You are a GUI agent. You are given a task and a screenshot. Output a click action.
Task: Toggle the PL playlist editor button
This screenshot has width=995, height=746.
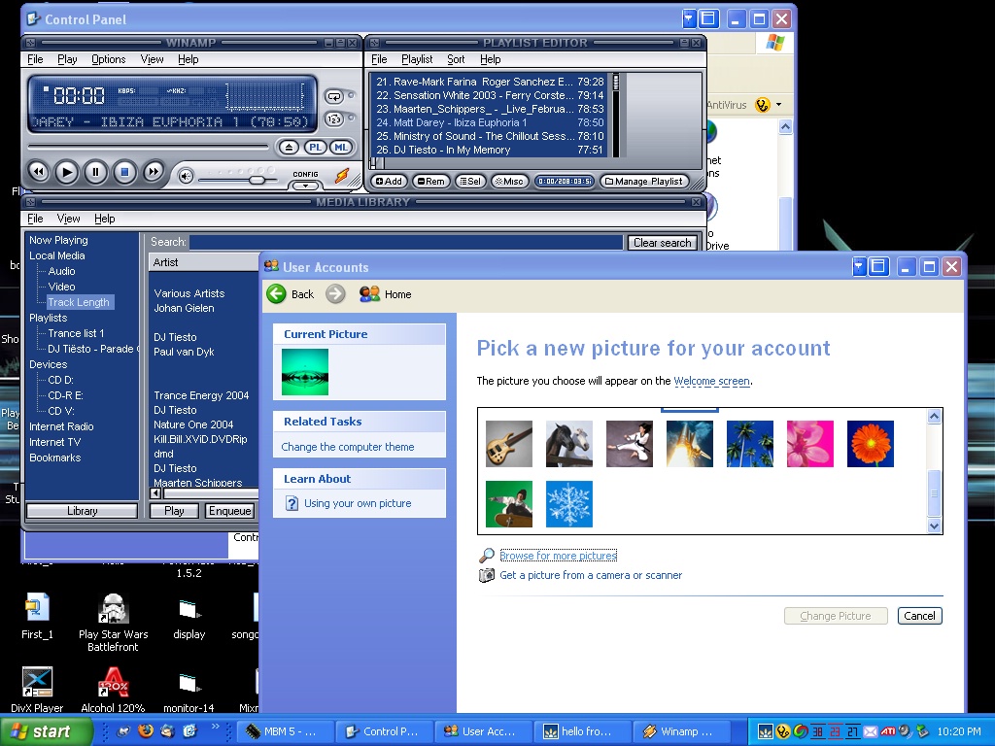(x=316, y=148)
